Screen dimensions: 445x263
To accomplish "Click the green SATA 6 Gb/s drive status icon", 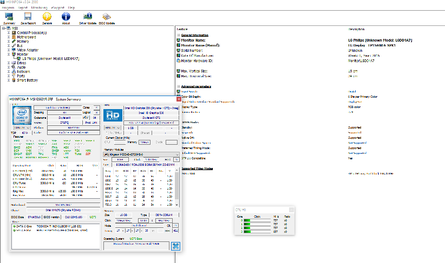I will [x=14, y=226].
